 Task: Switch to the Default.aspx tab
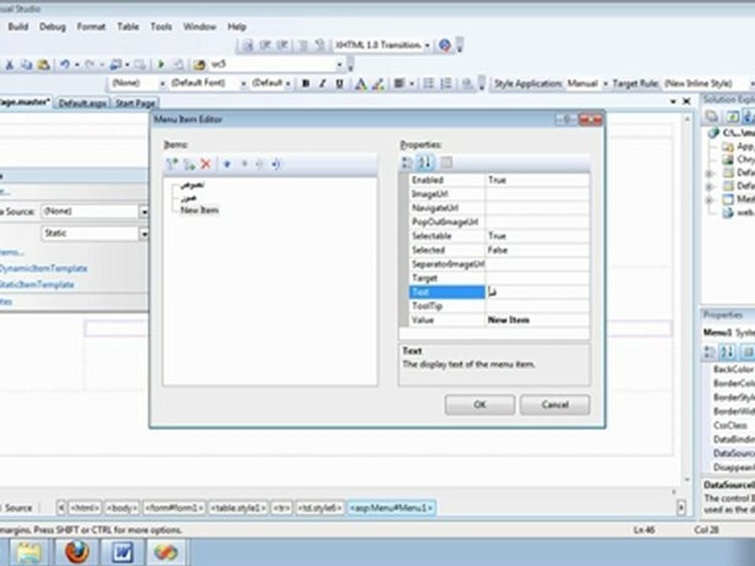[x=83, y=104]
